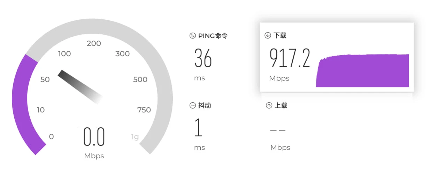
Task: Select the 下载 label text
Action: 280,35
